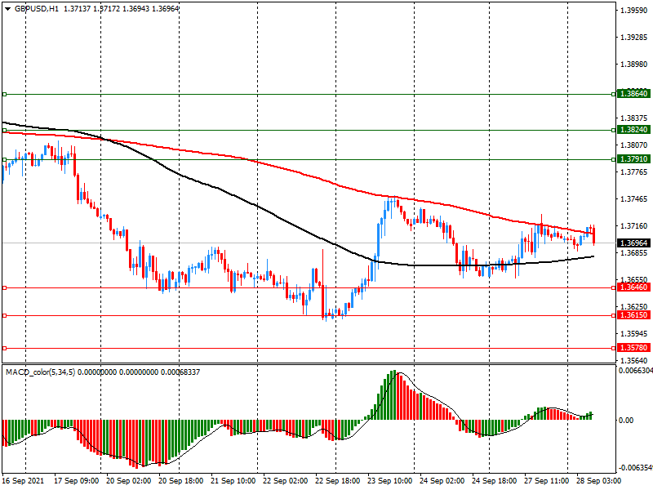Click the 16 Sep 2021 time label

coord(23,481)
